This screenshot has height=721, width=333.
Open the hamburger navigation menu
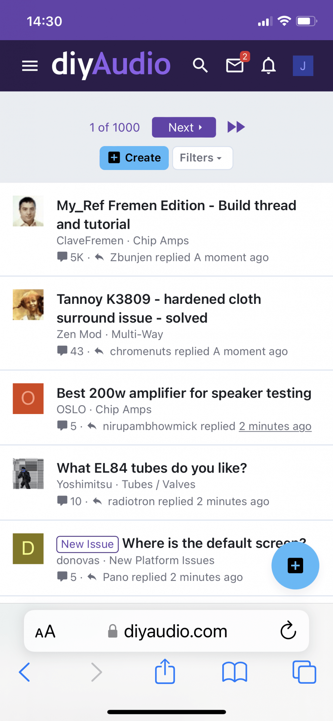(30, 66)
